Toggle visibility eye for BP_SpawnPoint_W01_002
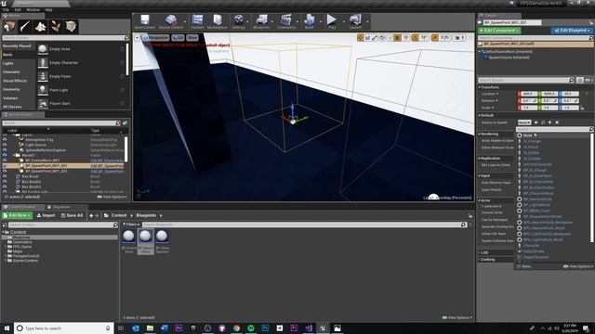The width and height of the screenshot is (595, 334). pos(5,171)
